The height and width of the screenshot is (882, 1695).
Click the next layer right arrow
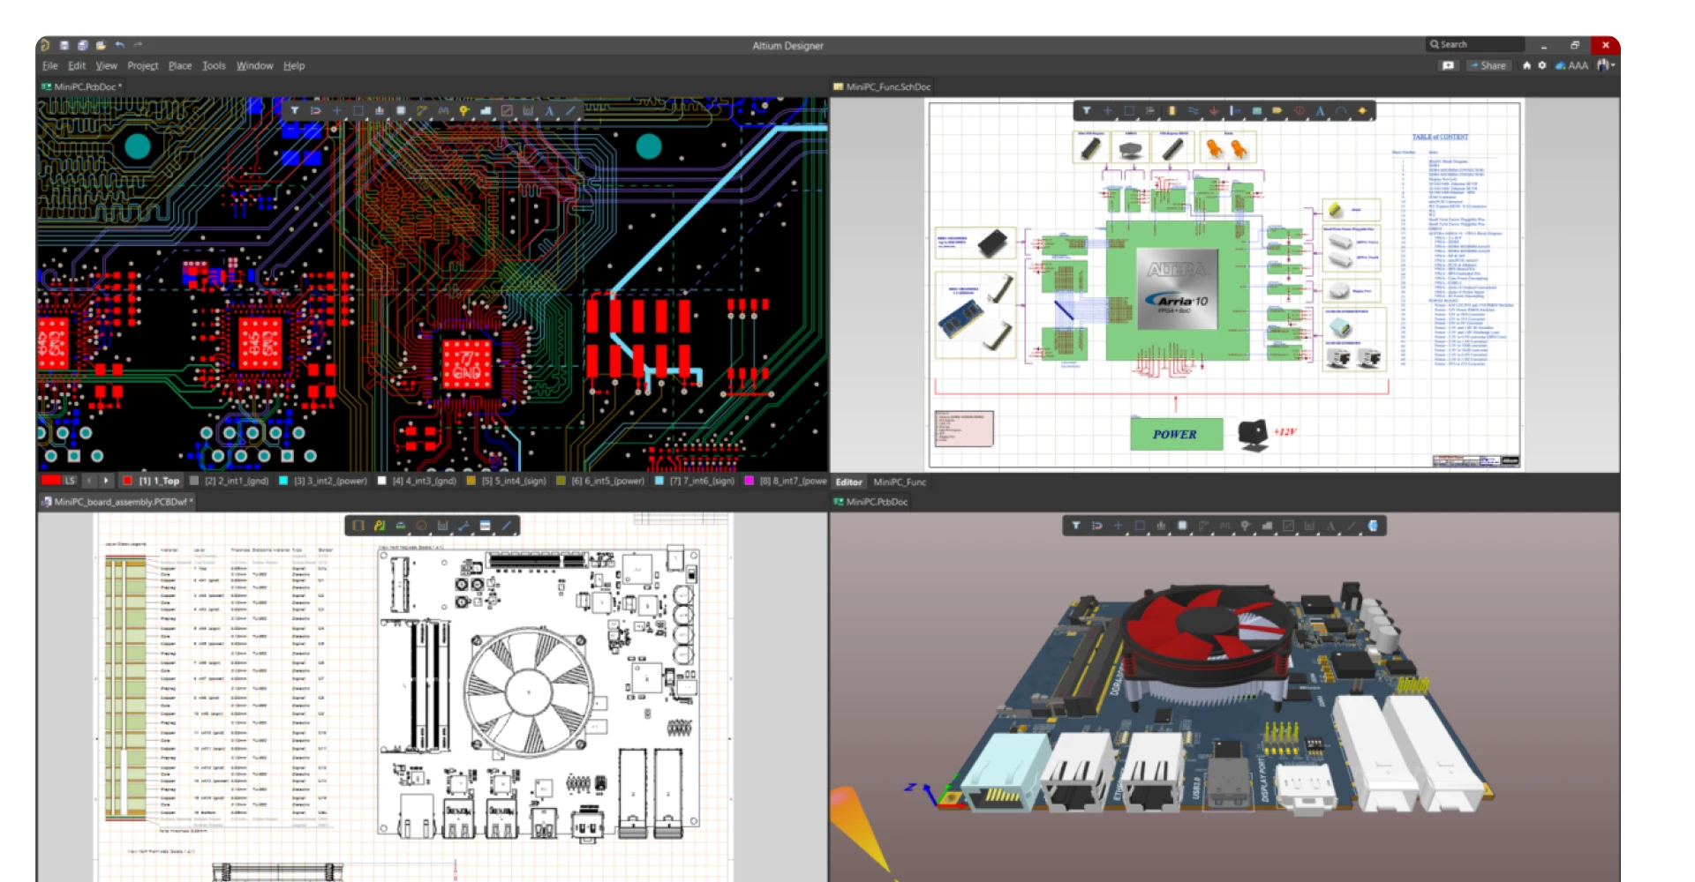click(106, 481)
